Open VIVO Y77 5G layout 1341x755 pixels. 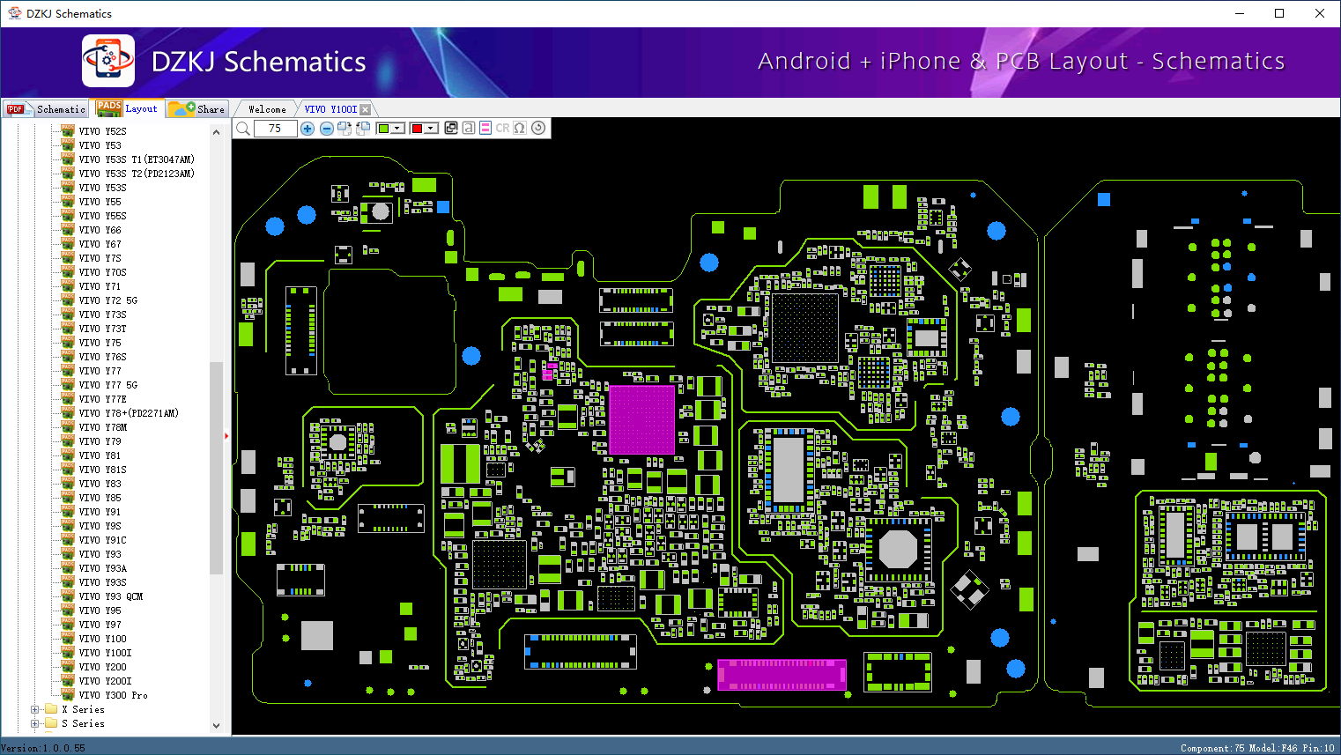pyautogui.click(x=108, y=385)
